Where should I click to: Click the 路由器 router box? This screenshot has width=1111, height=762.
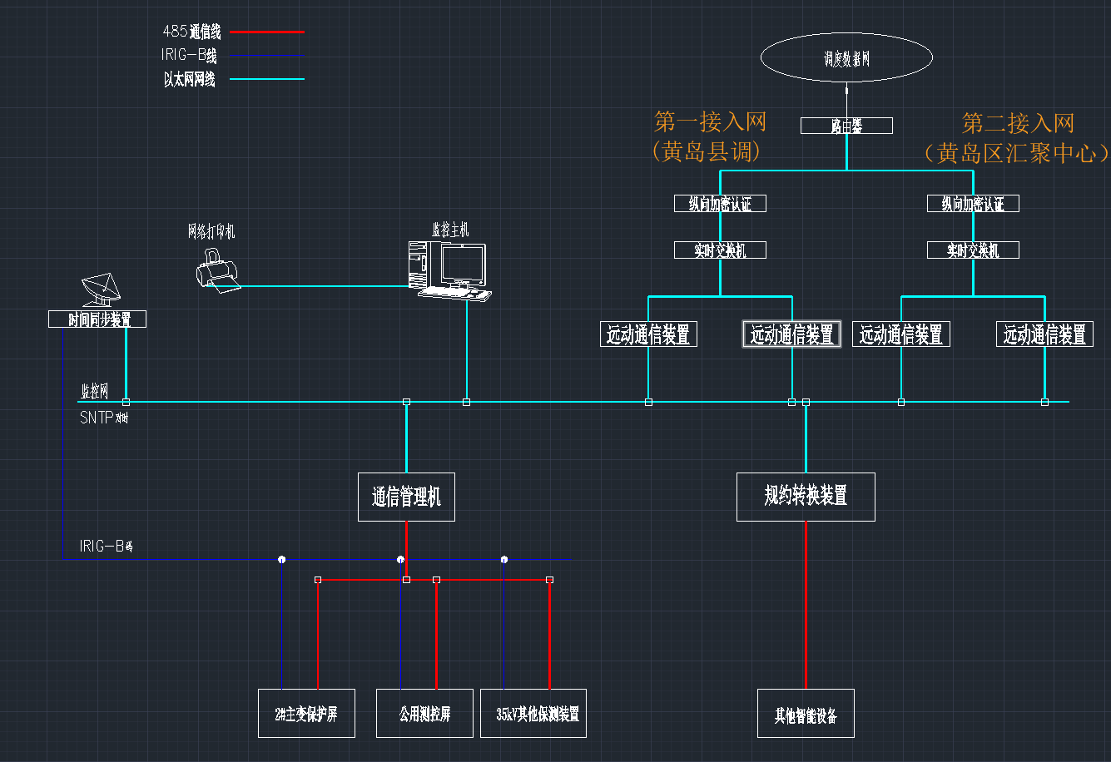pyautogui.click(x=846, y=126)
